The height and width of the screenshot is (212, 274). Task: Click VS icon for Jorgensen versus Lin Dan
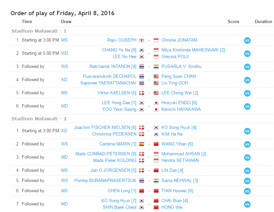(x=247, y=171)
